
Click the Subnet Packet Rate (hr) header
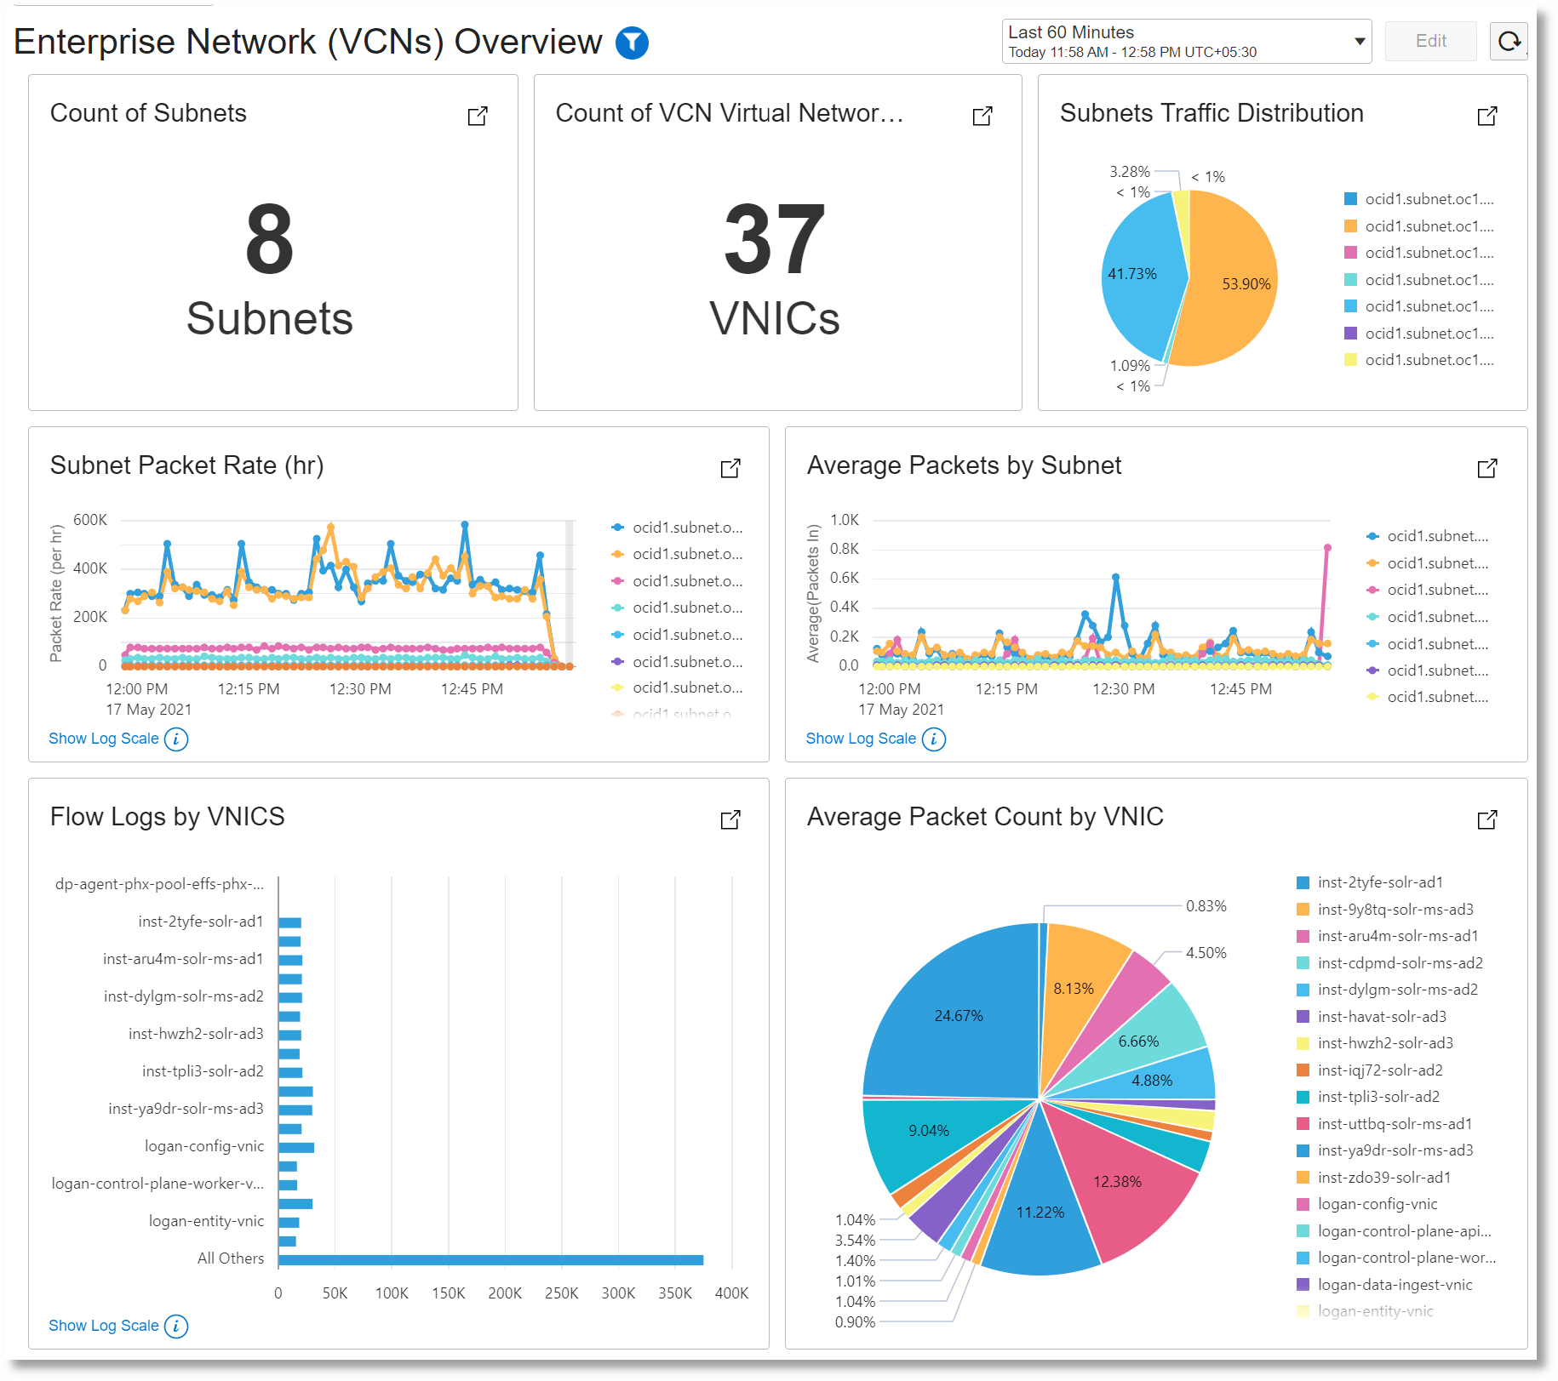(x=186, y=465)
